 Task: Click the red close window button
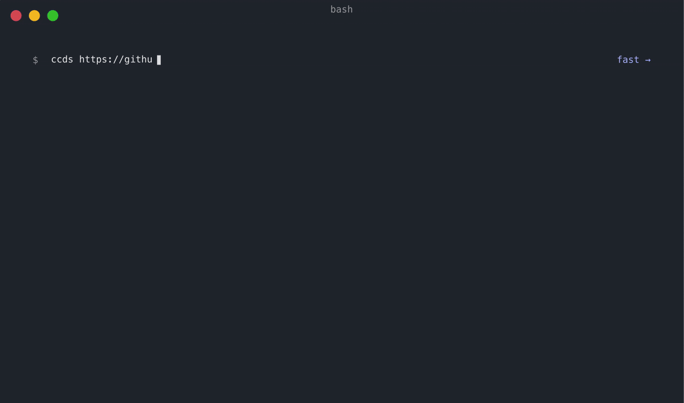(x=16, y=15)
